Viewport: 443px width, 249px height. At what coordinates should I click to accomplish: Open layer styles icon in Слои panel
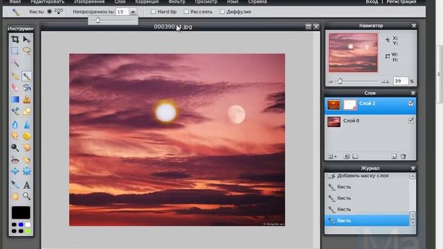[x=355, y=156]
